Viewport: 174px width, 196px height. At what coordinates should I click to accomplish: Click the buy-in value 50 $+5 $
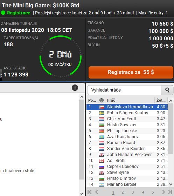coord(162,46)
